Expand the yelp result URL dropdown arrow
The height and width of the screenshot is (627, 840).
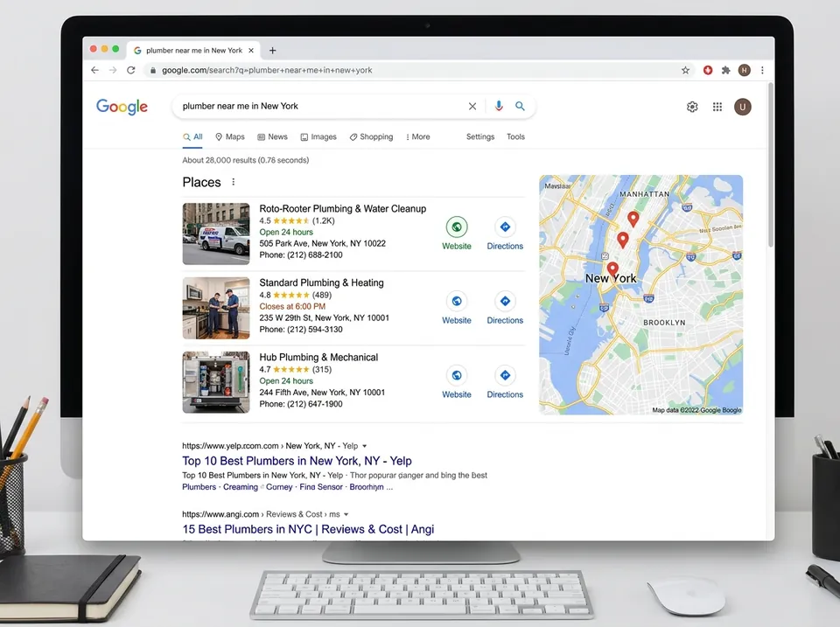[x=364, y=446]
